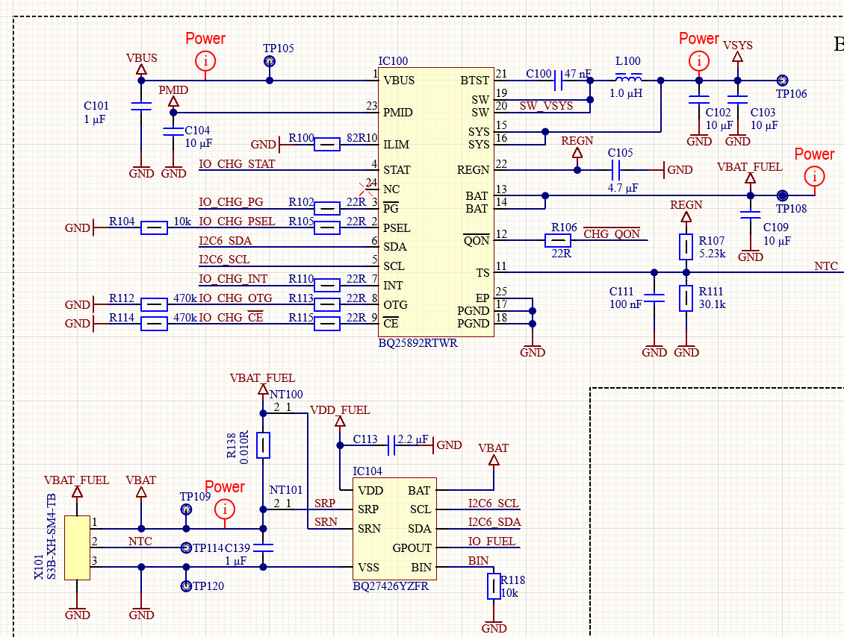Image resolution: width=844 pixels, height=637 pixels.
Task: Select resistor R111 symbol
Action: point(686,298)
